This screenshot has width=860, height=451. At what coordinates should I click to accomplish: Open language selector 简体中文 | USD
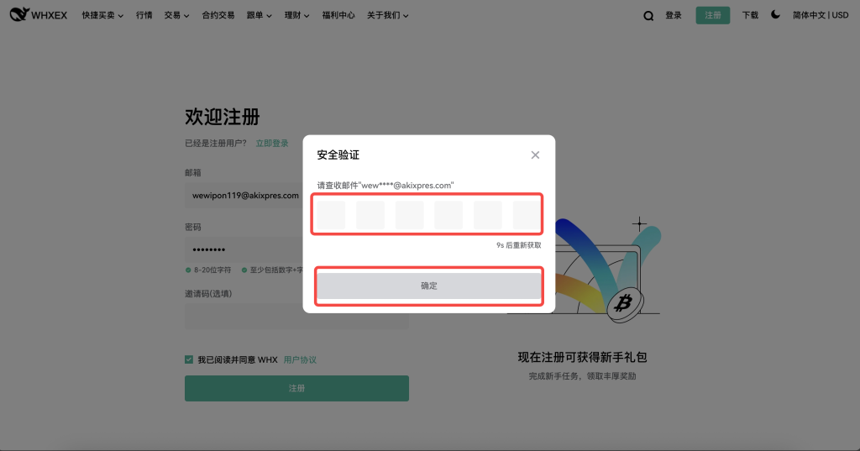tap(820, 15)
